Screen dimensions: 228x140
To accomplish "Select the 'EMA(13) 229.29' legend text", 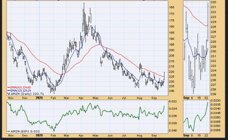I will [x=20, y=90].
